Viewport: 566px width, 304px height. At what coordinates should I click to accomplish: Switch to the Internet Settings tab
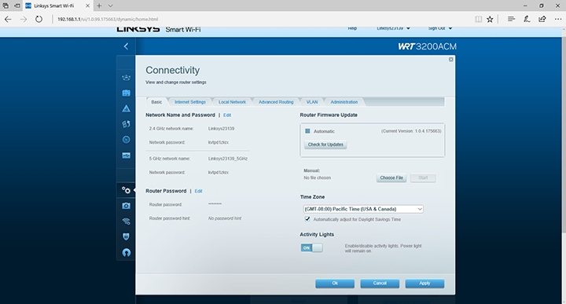tap(190, 102)
